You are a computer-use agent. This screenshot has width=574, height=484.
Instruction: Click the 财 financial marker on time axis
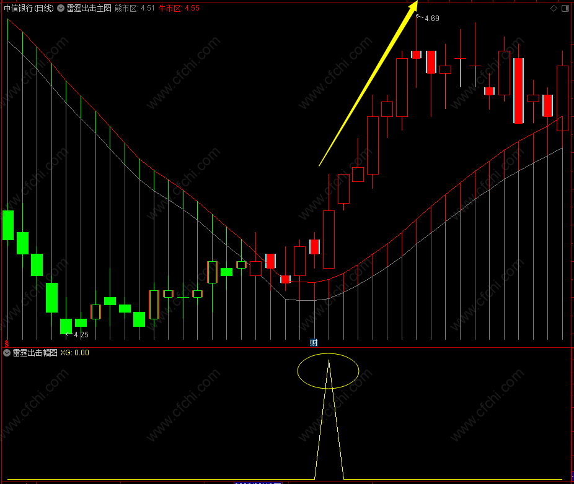(x=314, y=342)
